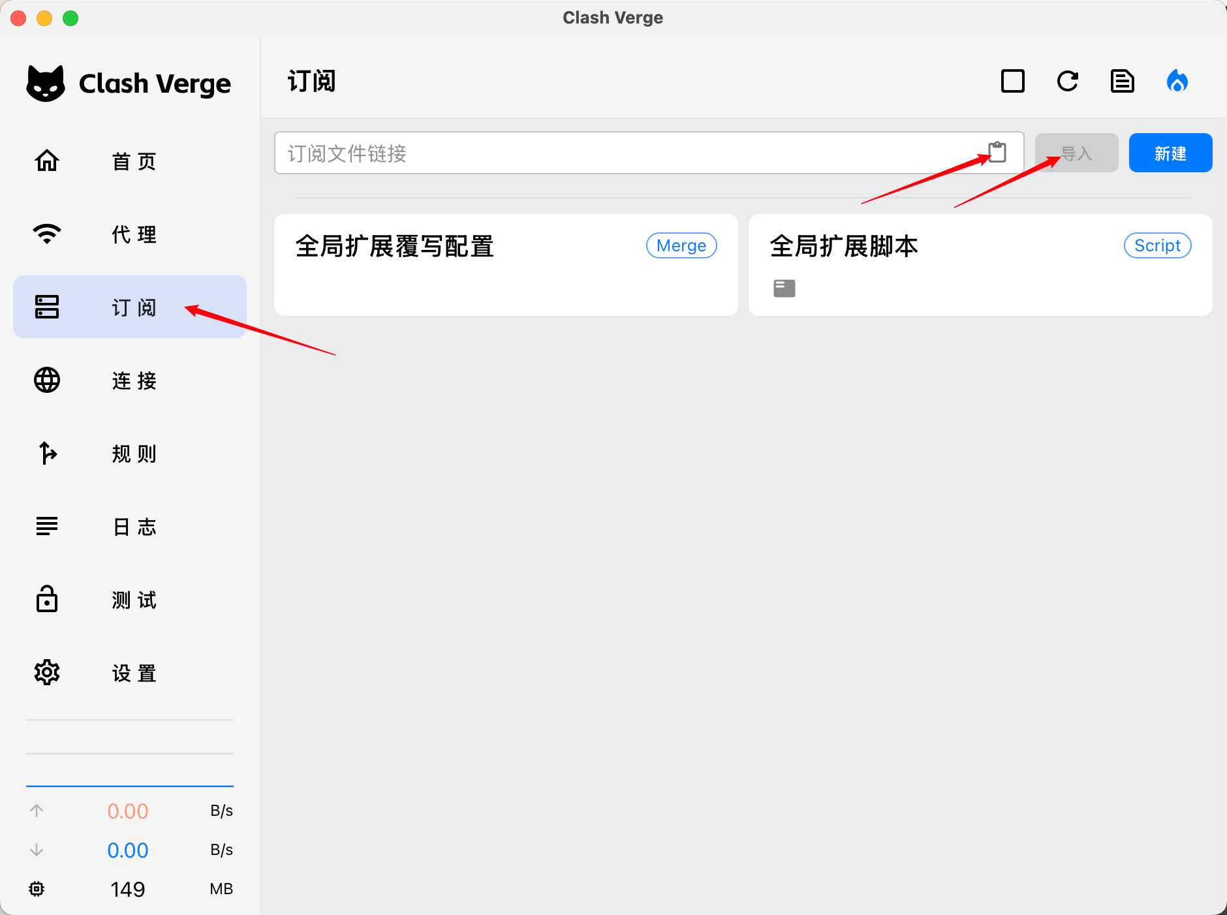Click the rules branch-arrow icon in the sidebar

click(x=47, y=453)
